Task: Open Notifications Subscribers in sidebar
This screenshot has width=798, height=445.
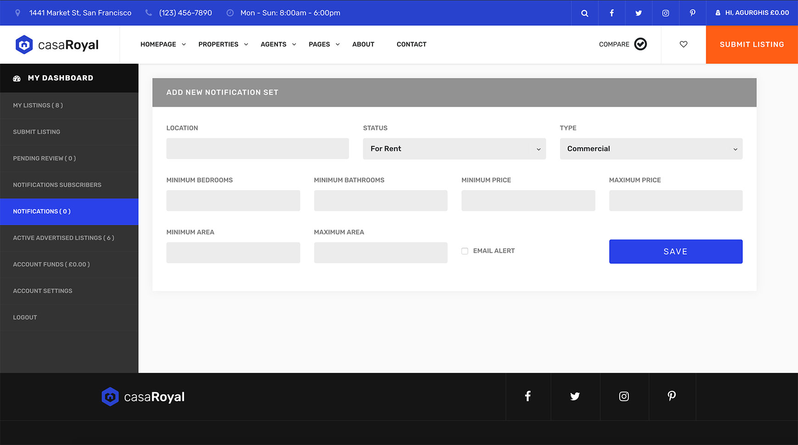Action: (69, 185)
